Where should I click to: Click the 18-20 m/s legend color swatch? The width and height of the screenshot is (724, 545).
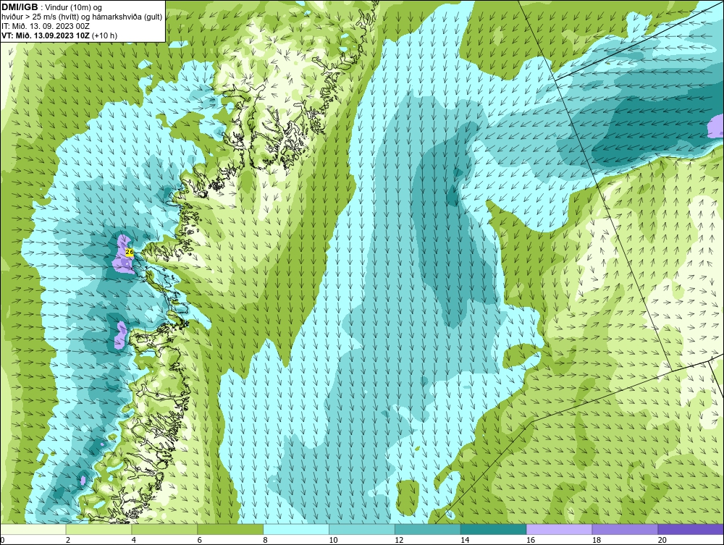pos(626,530)
